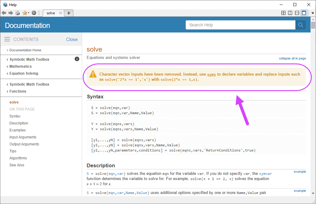Screen dimensions: 316x204
Task: Click the magnifier search button
Action: (x=301, y=25)
